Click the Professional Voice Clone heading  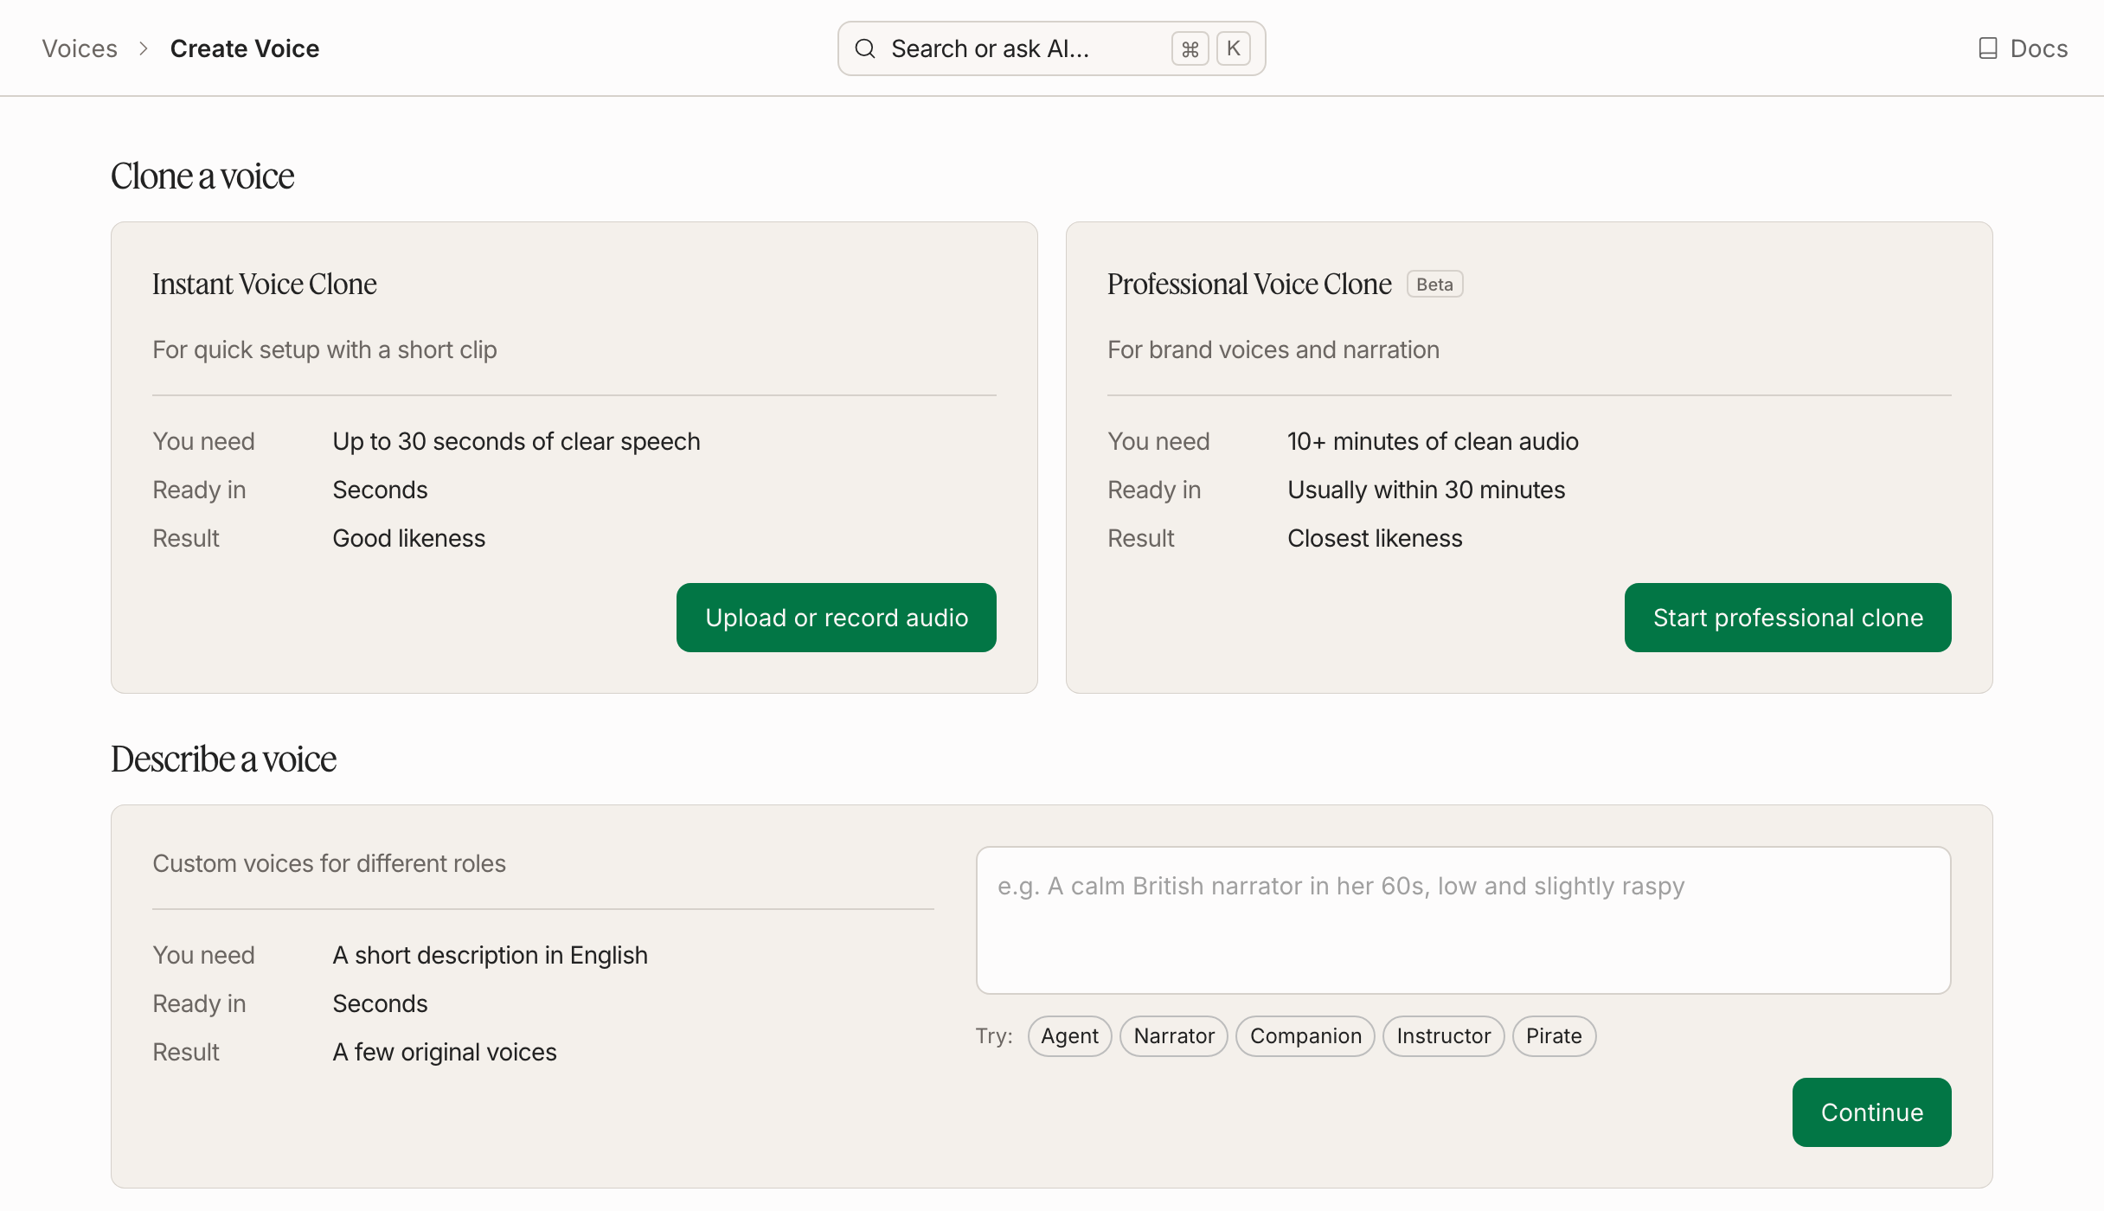[1249, 284]
